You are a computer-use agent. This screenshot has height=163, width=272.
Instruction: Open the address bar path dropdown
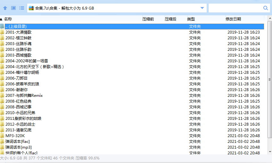pyautogui.click(x=202, y=8)
